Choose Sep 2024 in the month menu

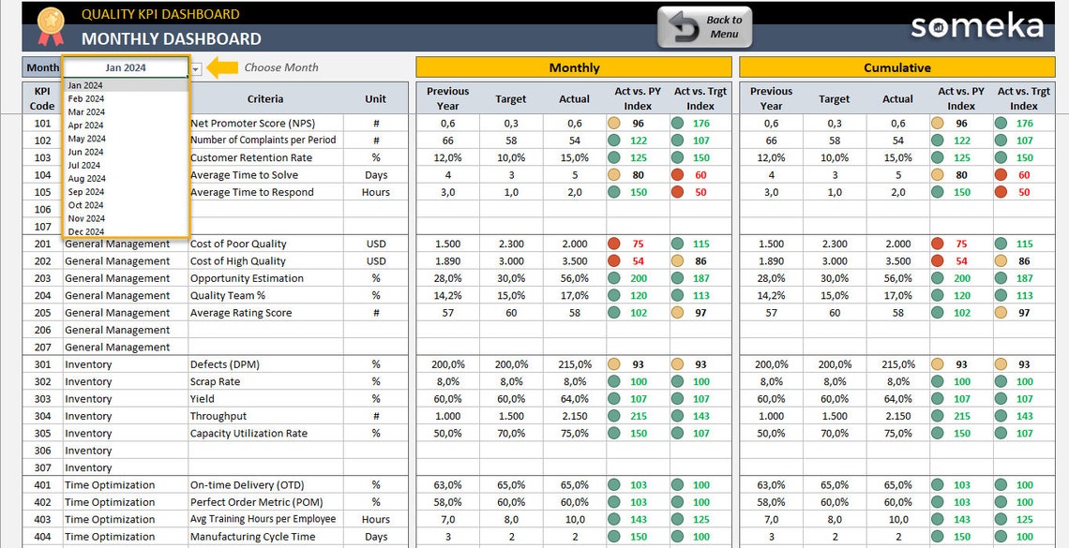click(x=86, y=192)
